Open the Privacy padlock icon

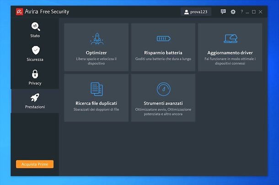[x=35, y=74]
